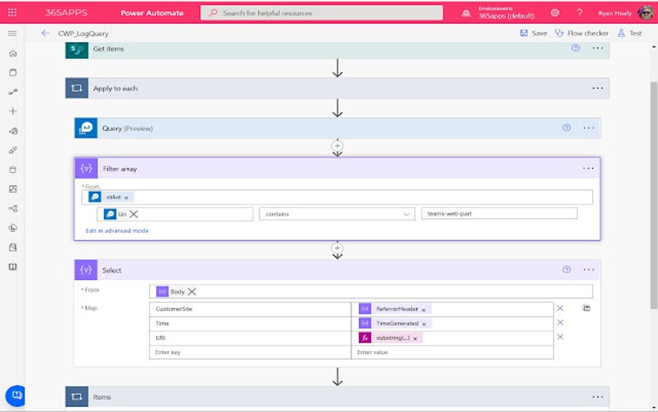This screenshot has height=412, width=658.
Task: Click the SharePoint icon on Get items
Action: click(x=75, y=48)
